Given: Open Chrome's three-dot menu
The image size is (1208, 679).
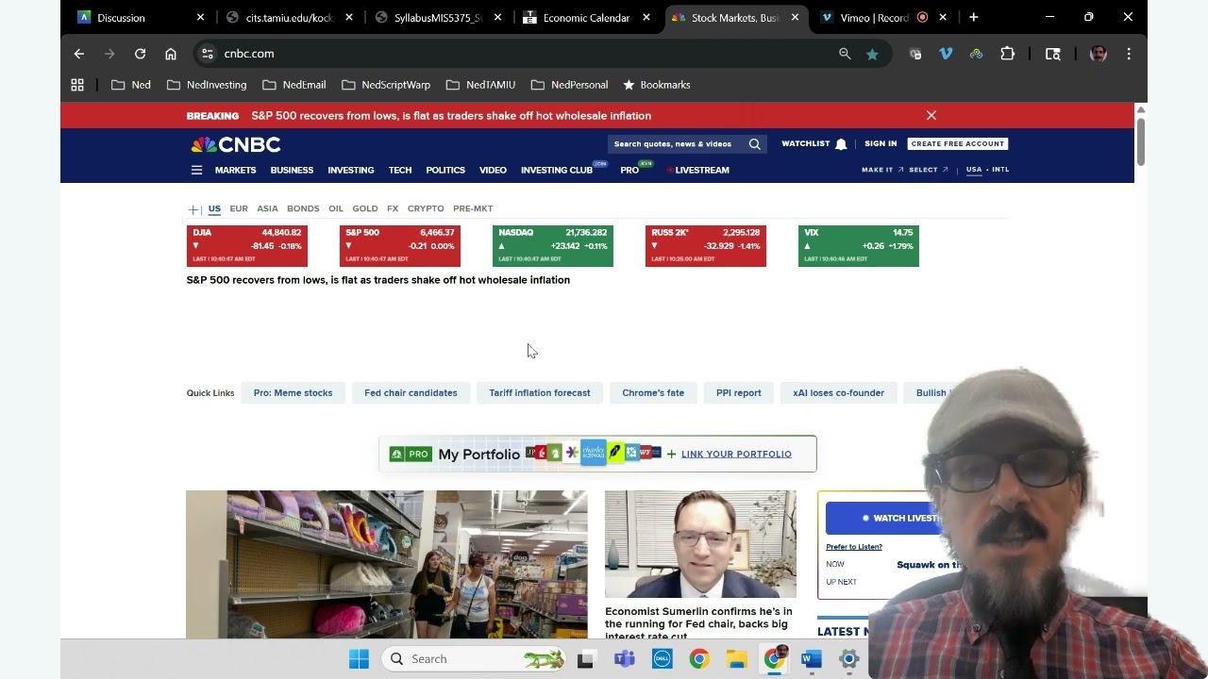Looking at the screenshot, I should click(x=1129, y=54).
